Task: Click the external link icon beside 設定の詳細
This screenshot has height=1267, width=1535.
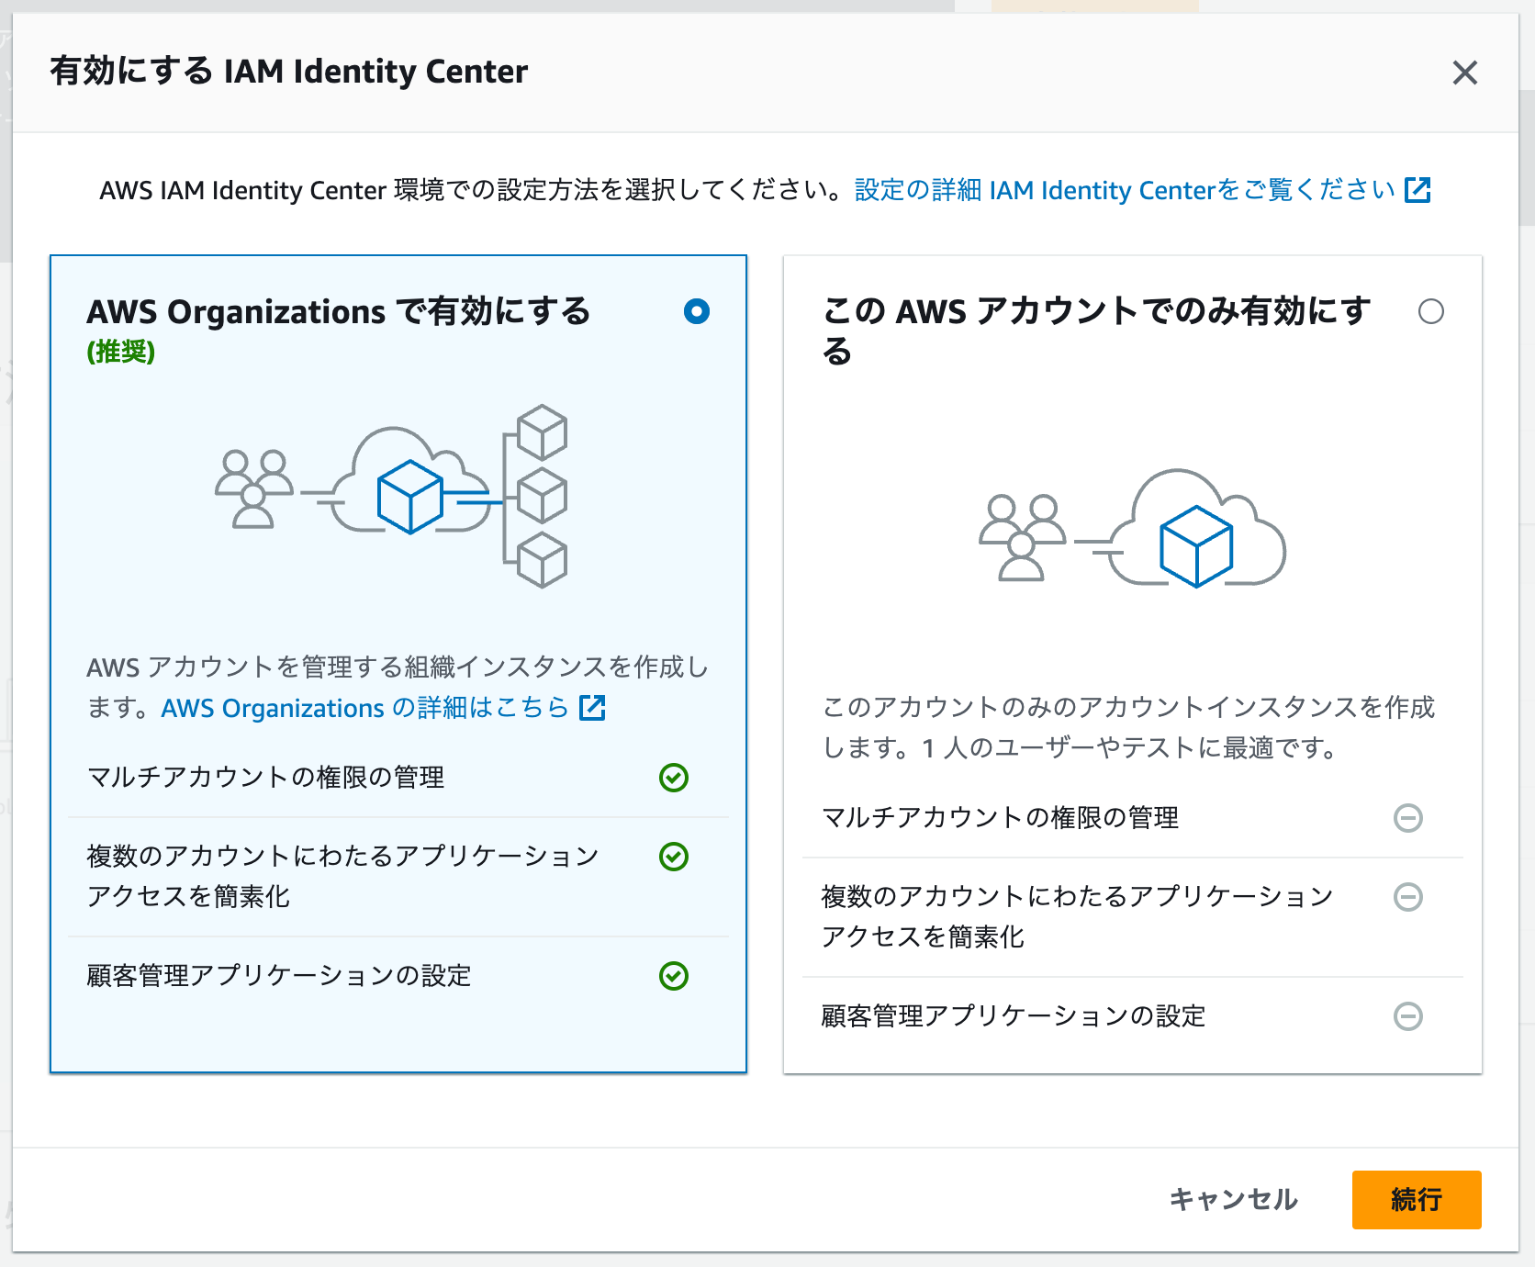Action: (1419, 190)
